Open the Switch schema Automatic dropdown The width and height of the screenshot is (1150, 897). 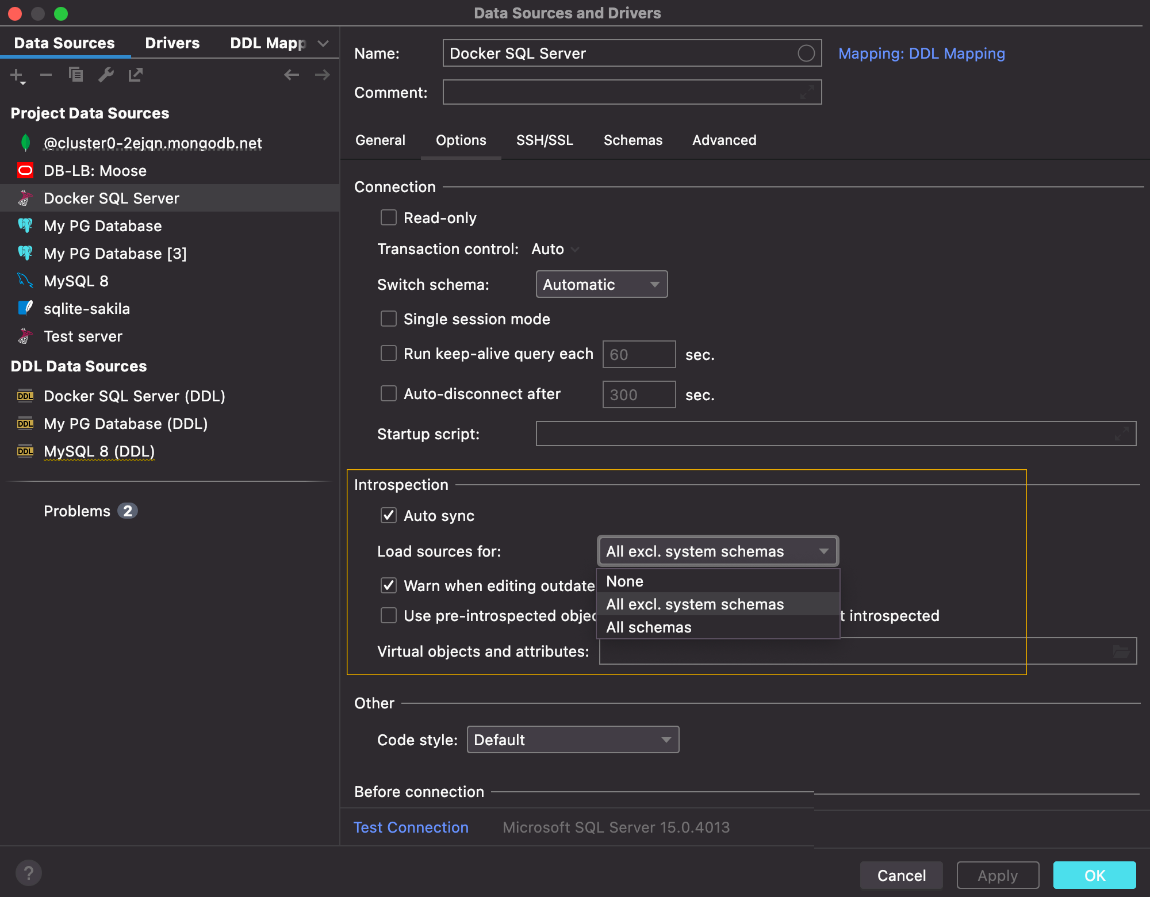pyautogui.click(x=601, y=285)
